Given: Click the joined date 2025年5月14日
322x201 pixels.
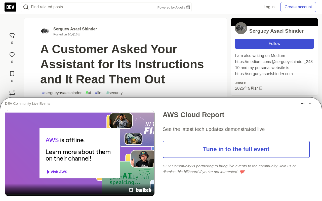Looking at the screenshot, I should pos(249,88).
